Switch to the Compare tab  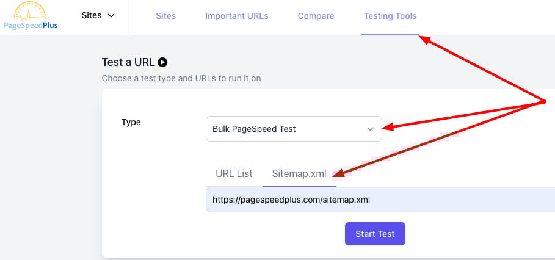click(x=316, y=16)
